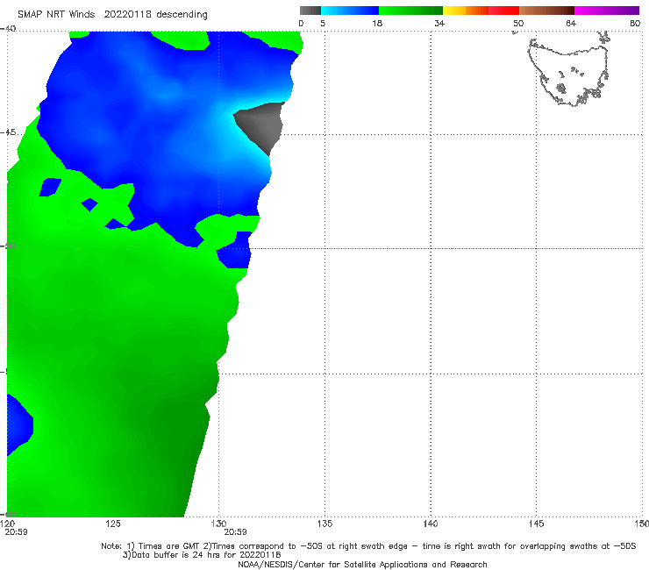Select the date "20220118 descending" in title
Image resolution: width=649 pixels, height=570 pixels.
pos(155,15)
